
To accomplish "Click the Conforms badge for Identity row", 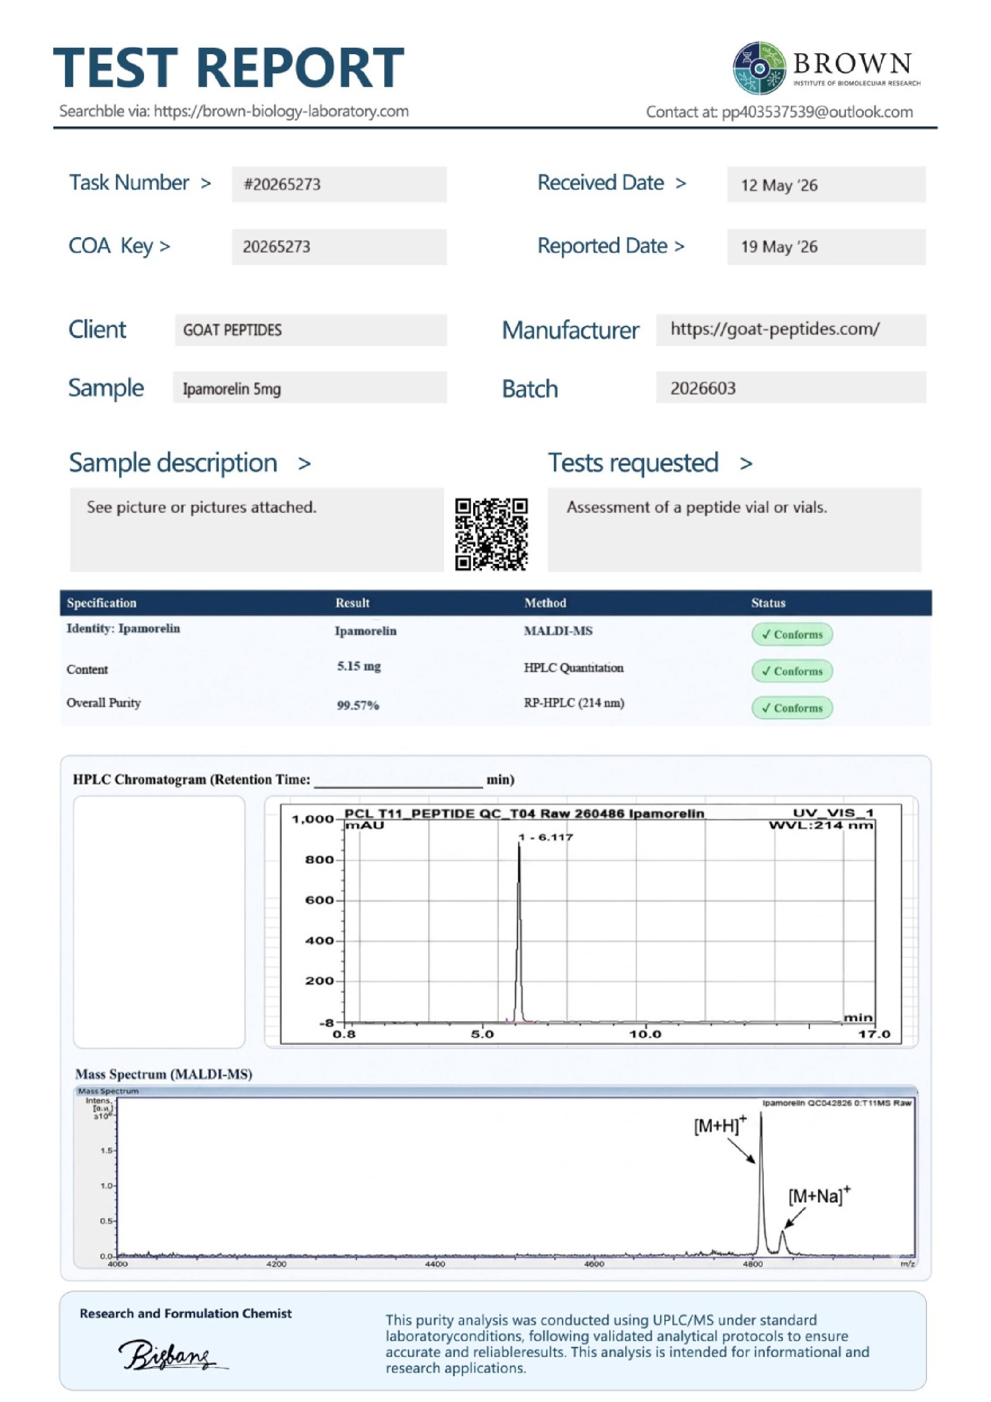I will (792, 634).
